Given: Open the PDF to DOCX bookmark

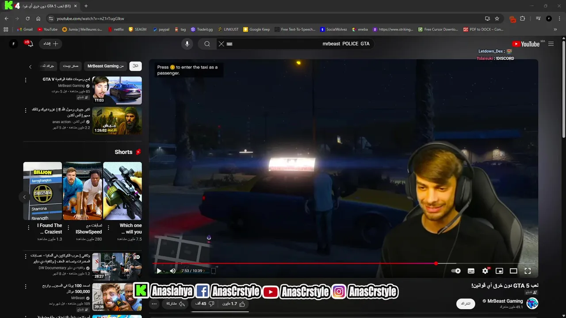Looking at the screenshot, I should 483,30.
